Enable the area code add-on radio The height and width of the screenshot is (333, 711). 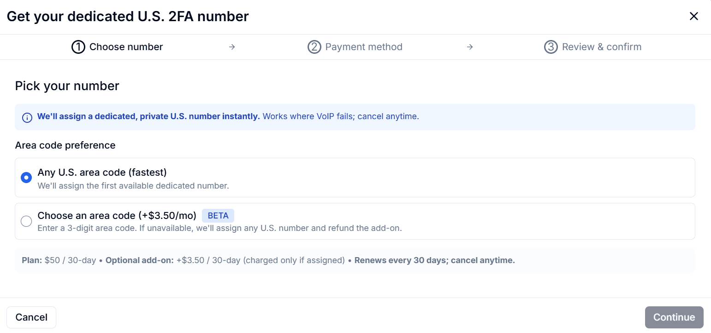point(26,221)
